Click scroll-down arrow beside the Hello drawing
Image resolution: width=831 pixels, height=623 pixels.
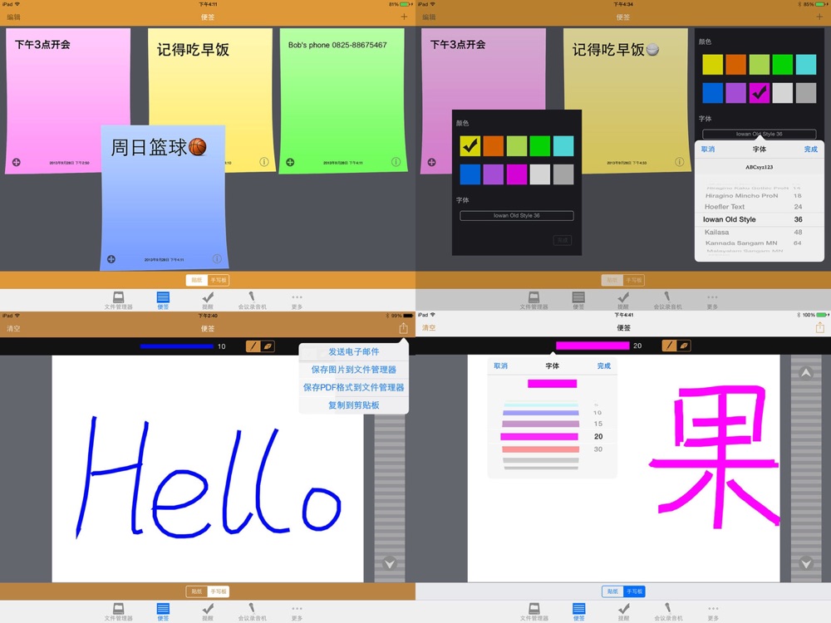click(389, 564)
